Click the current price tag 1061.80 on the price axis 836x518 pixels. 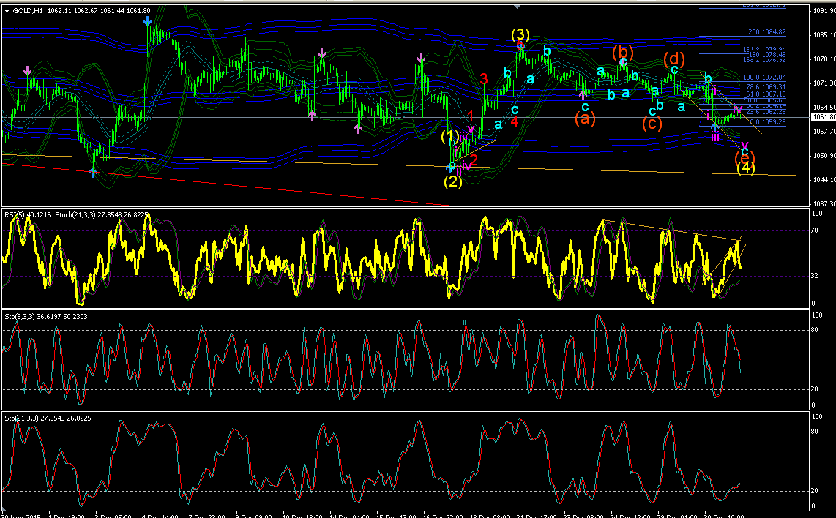coord(824,117)
